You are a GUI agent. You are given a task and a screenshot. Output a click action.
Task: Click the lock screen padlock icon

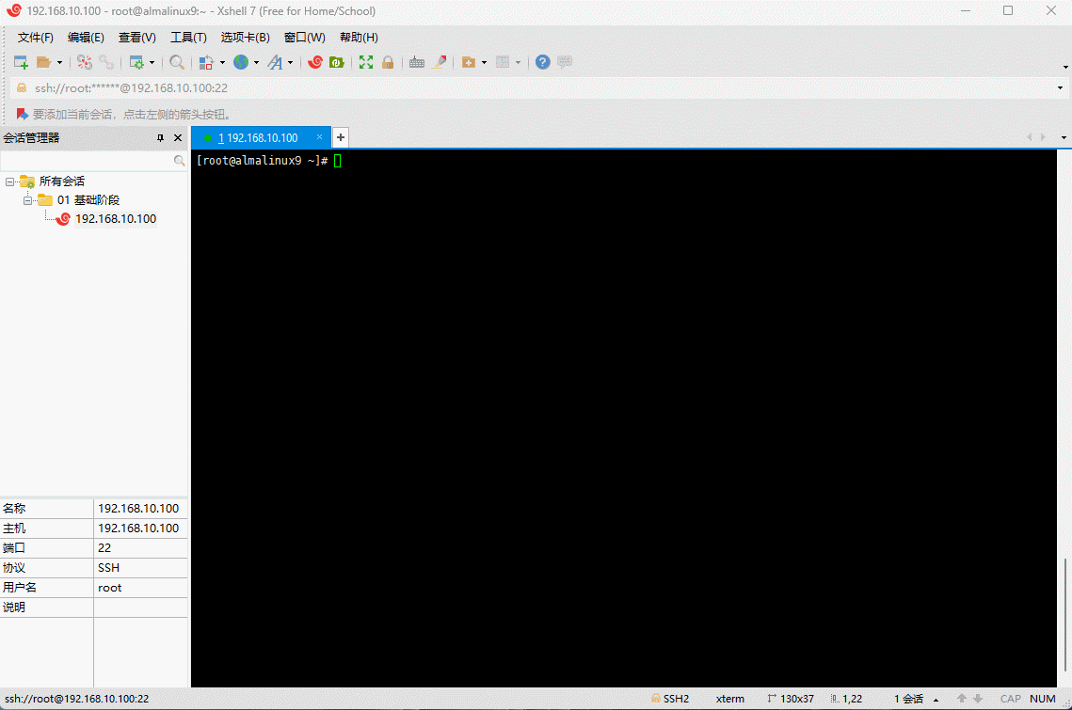coord(387,62)
